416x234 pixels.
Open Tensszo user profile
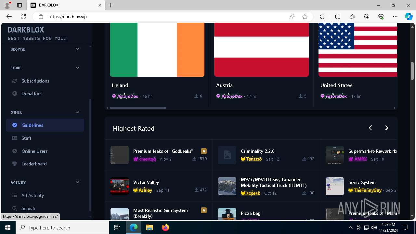pyautogui.click(x=254, y=159)
